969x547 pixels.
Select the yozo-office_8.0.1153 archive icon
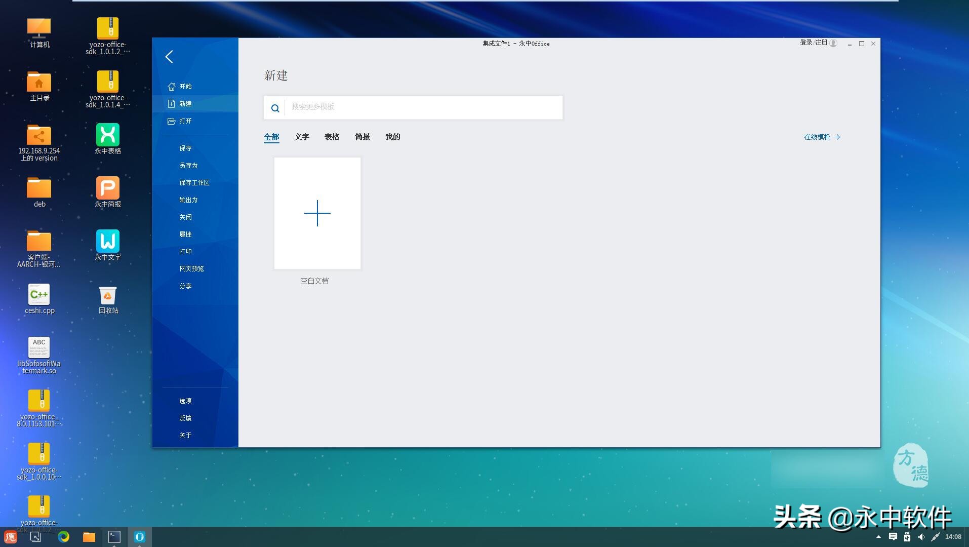(x=39, y=409)
